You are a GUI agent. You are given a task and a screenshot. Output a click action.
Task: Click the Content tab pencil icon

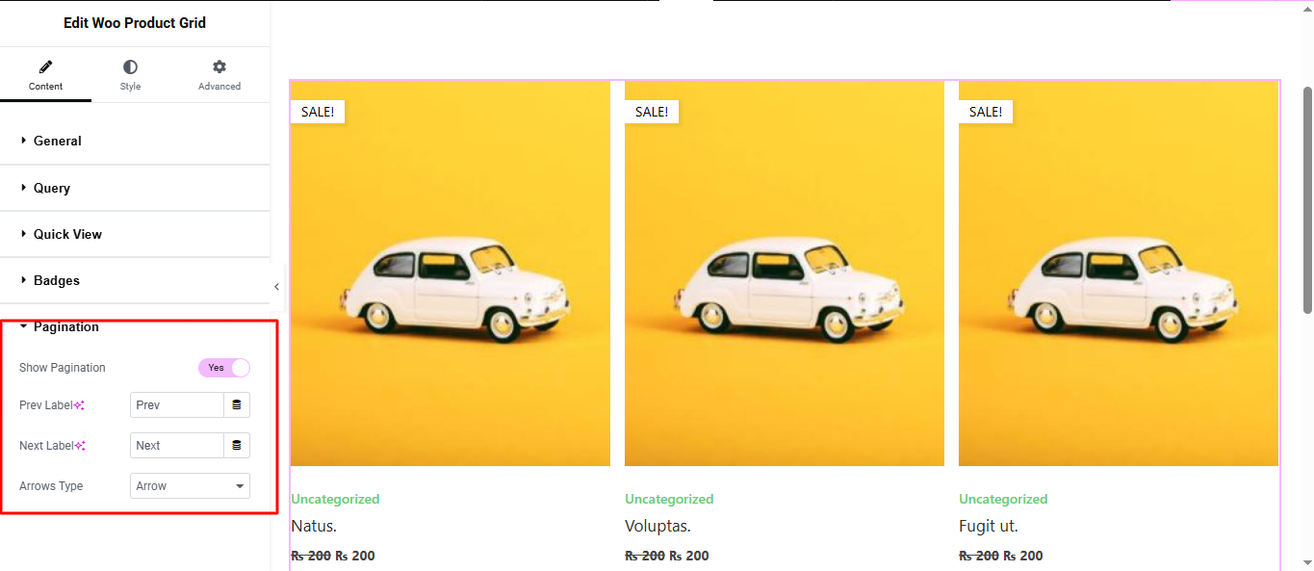pos(45,66)
